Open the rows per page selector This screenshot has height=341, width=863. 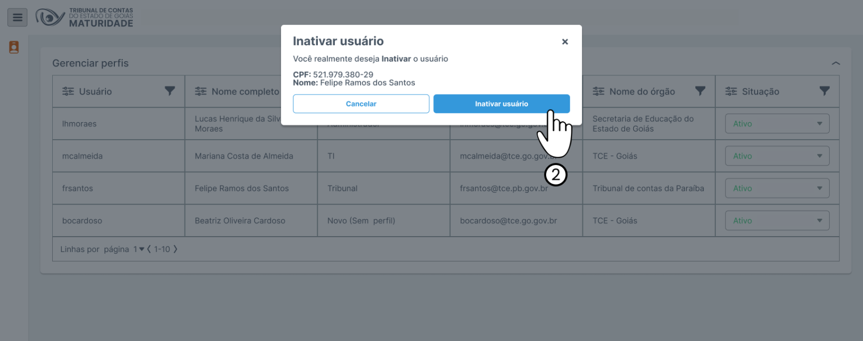pyautogui.click(x=139, y=249)
